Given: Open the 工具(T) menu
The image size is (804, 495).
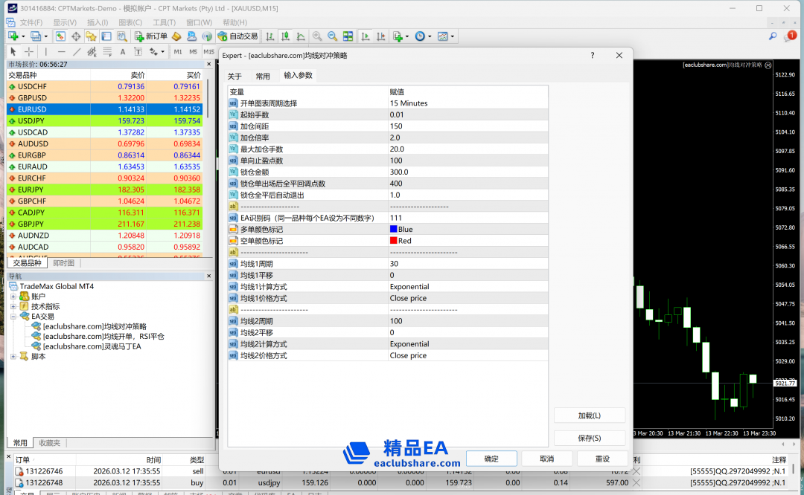Looking at the screenshot, I should tap(164, 22).
